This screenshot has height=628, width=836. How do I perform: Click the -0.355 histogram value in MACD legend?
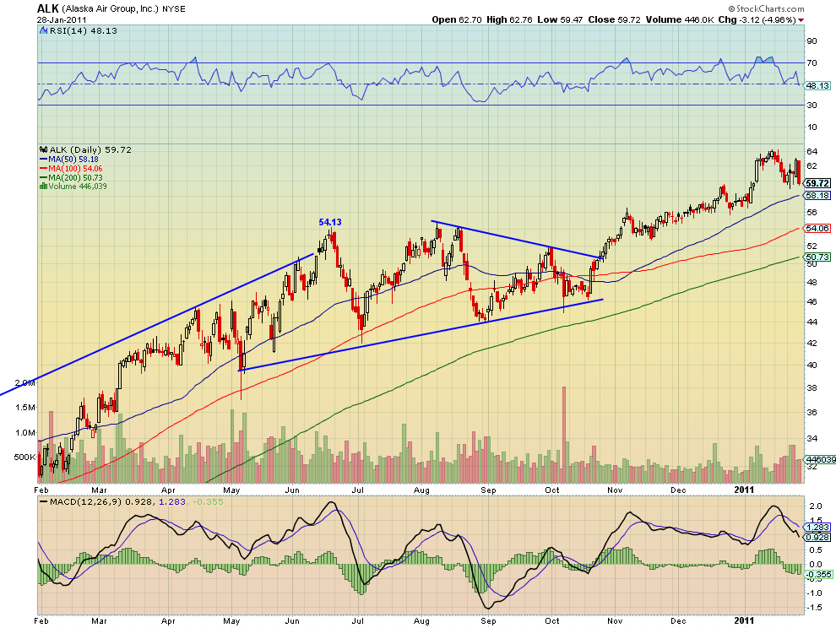coord(208,501)
